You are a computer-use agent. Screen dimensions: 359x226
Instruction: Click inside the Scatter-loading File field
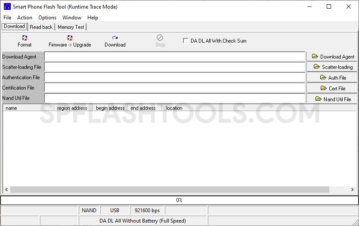(175, 67)
